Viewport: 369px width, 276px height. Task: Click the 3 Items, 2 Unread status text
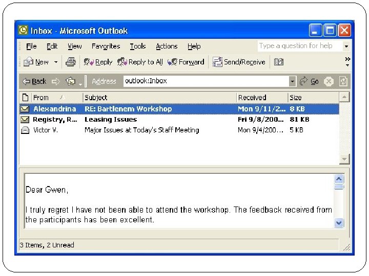click(47, 245)
